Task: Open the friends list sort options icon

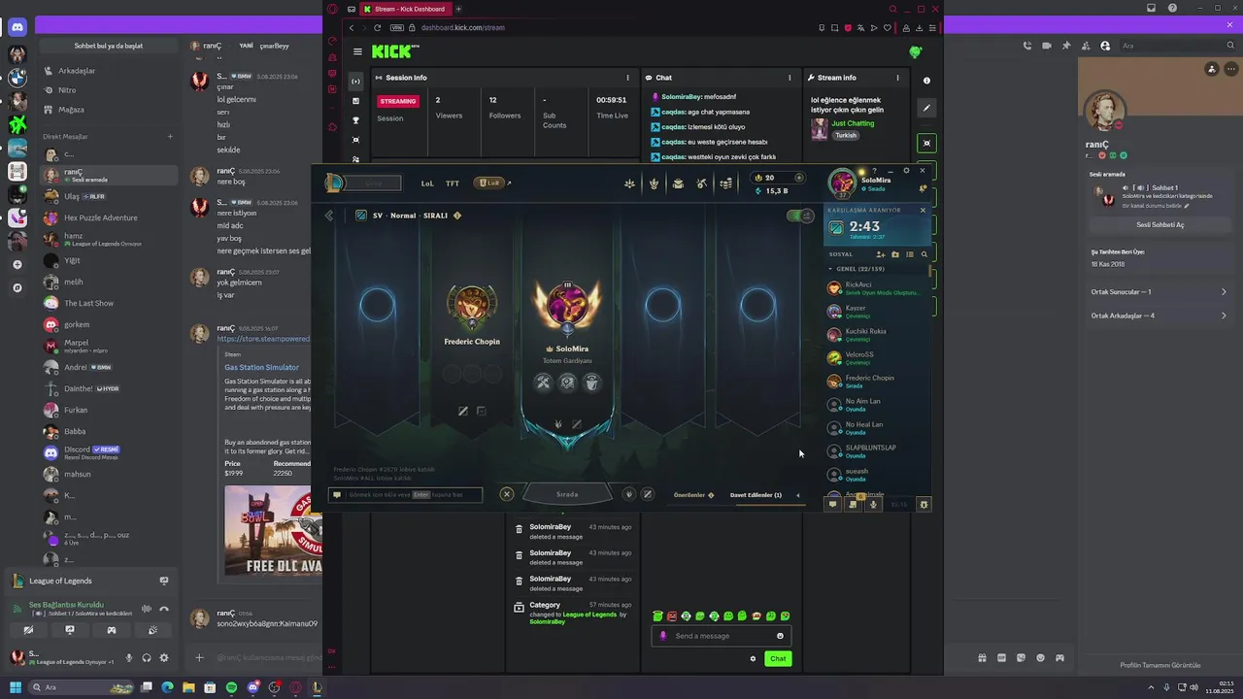Action: pyautogui.click(x=910, y=254)
